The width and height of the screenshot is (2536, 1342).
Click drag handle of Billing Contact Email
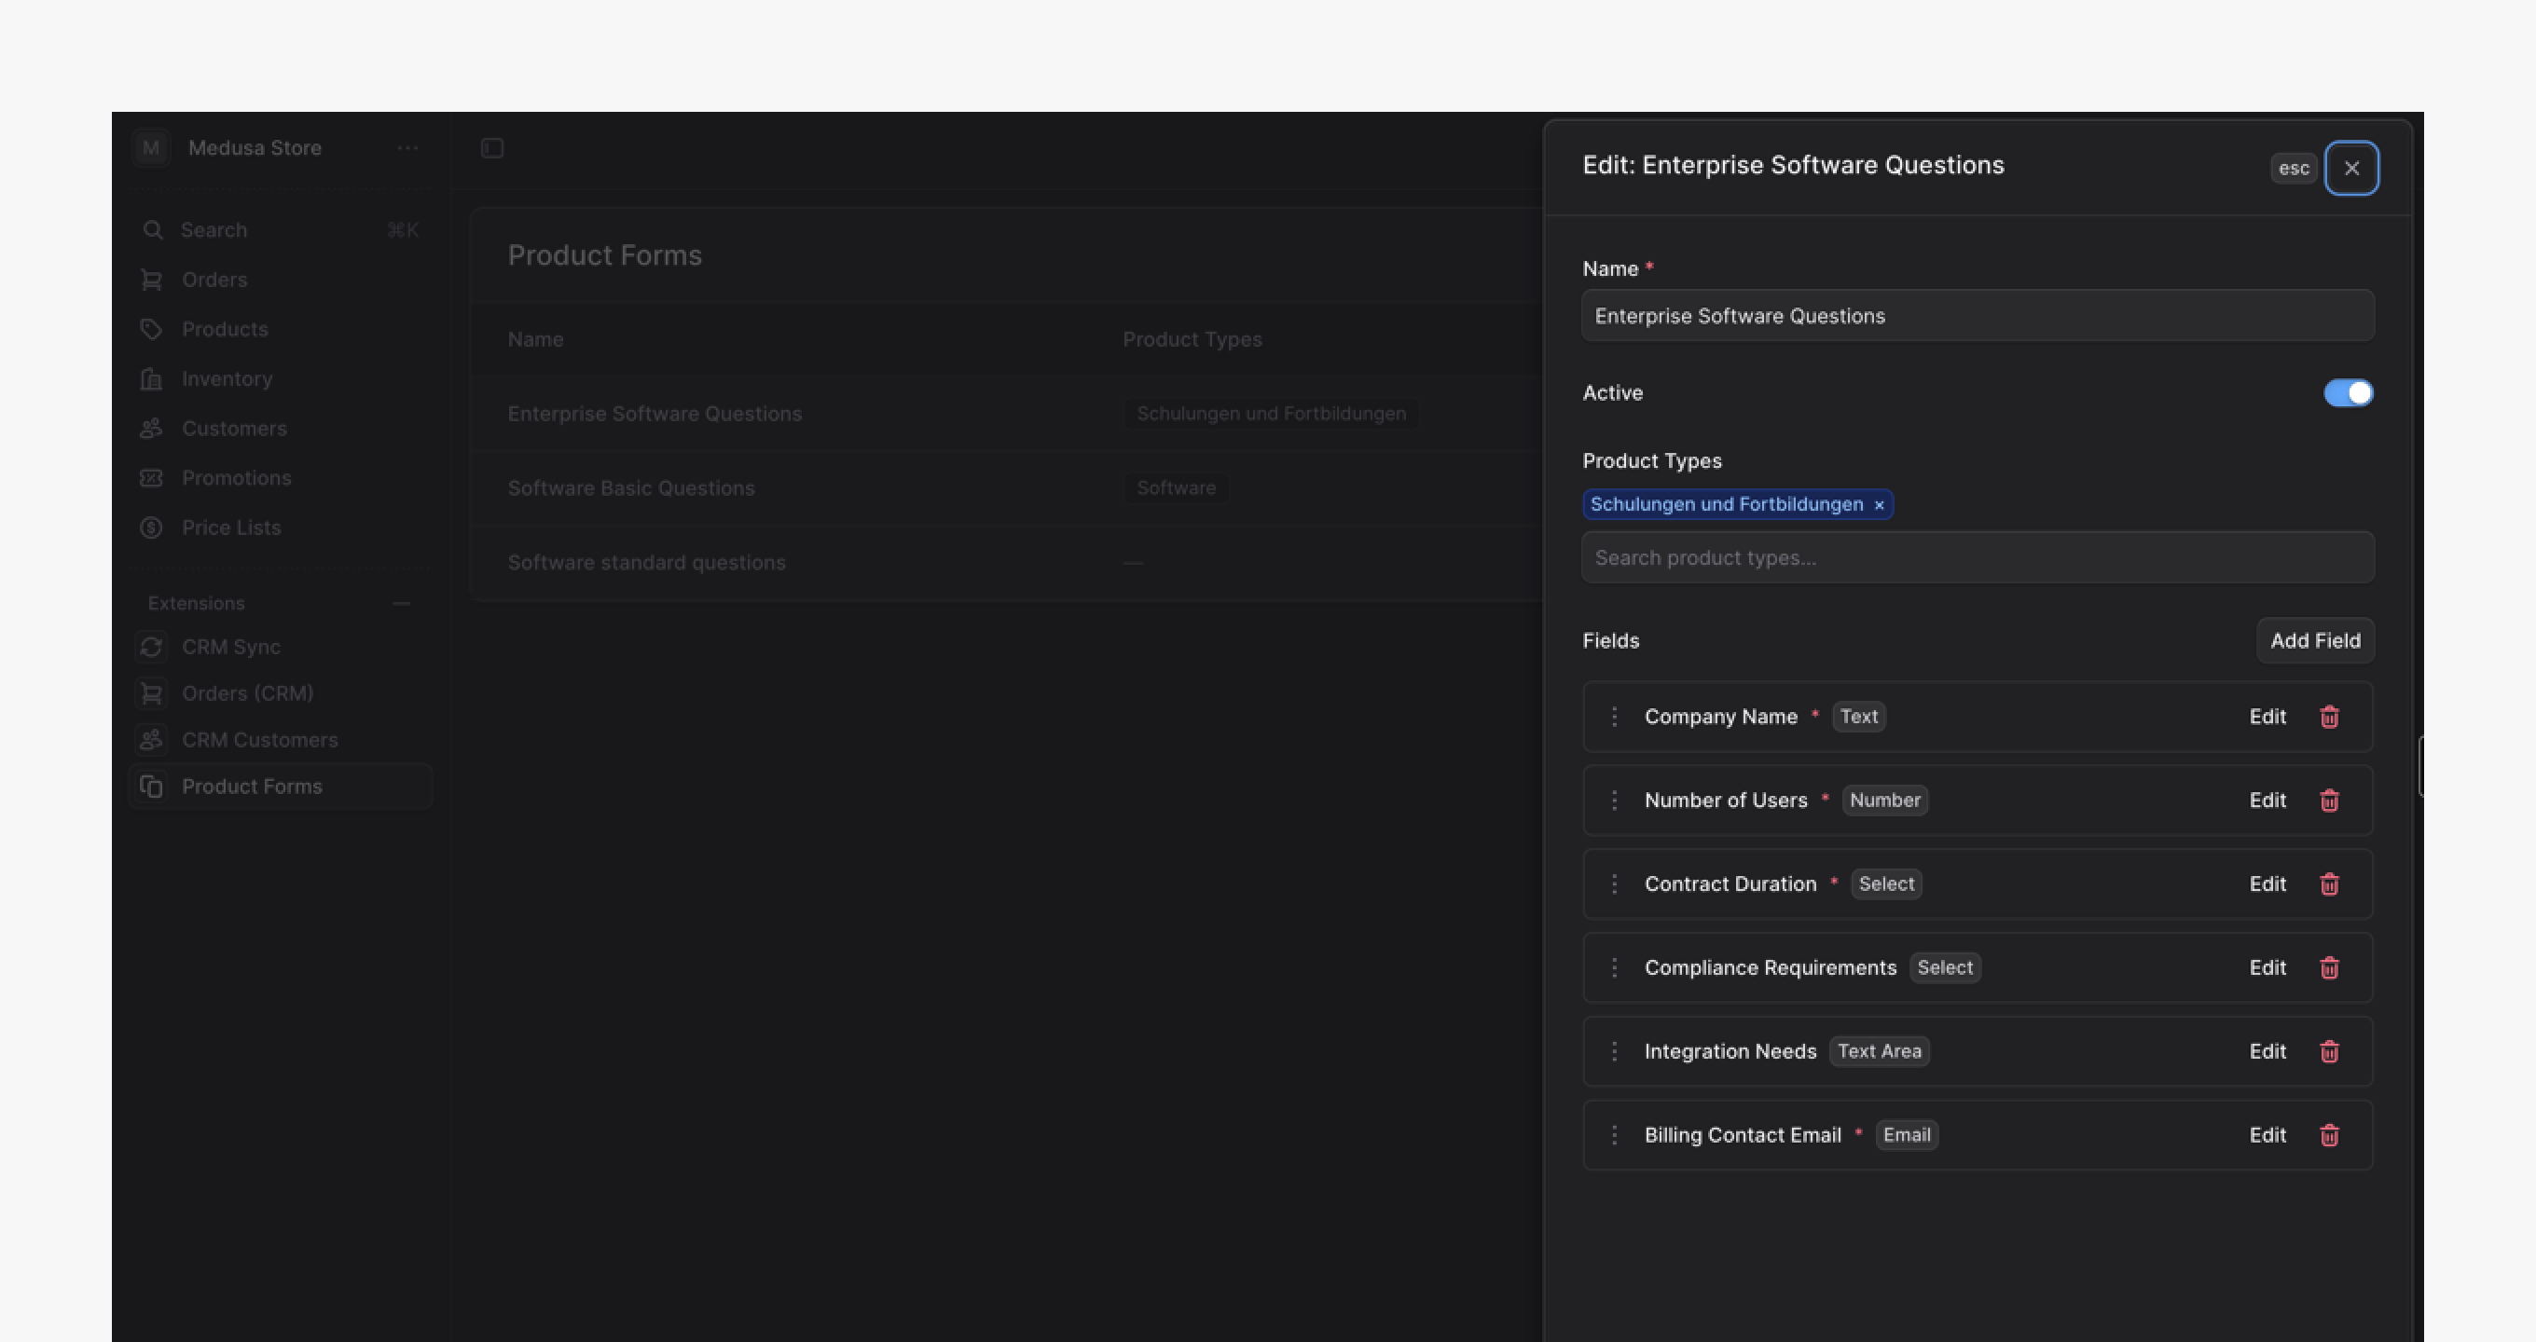coord(1614,1134)
